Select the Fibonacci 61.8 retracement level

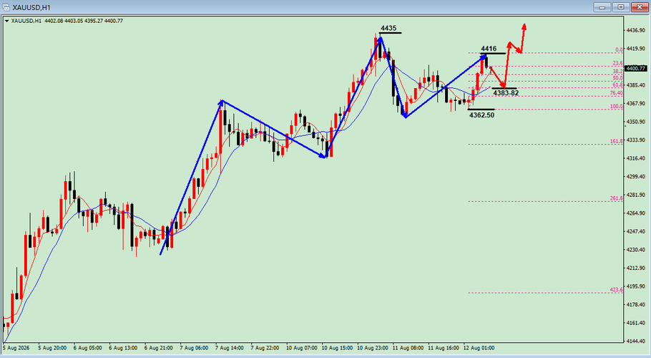point(546,87)
